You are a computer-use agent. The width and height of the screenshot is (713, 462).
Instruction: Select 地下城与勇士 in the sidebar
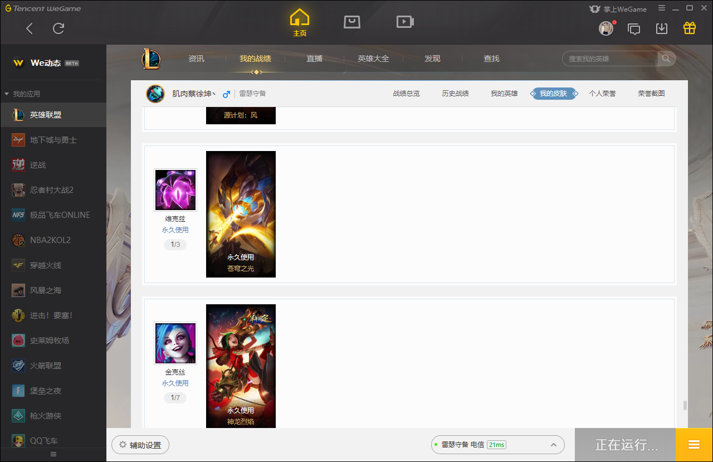tap(53, 140)
